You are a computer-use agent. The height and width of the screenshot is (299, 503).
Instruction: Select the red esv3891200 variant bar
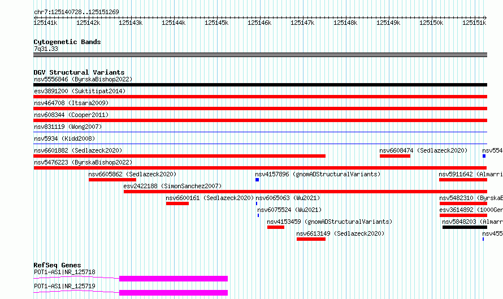(260, 97)
